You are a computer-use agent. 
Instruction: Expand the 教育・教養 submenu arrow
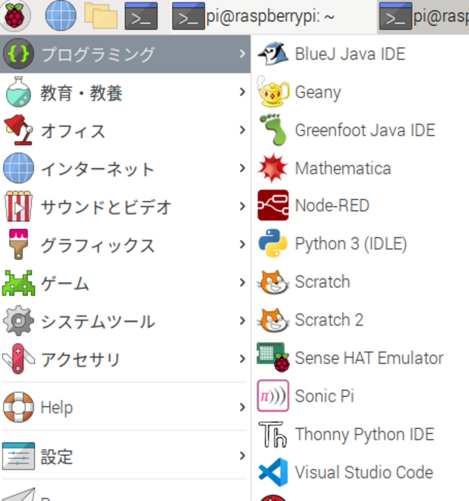coord(242,92)
